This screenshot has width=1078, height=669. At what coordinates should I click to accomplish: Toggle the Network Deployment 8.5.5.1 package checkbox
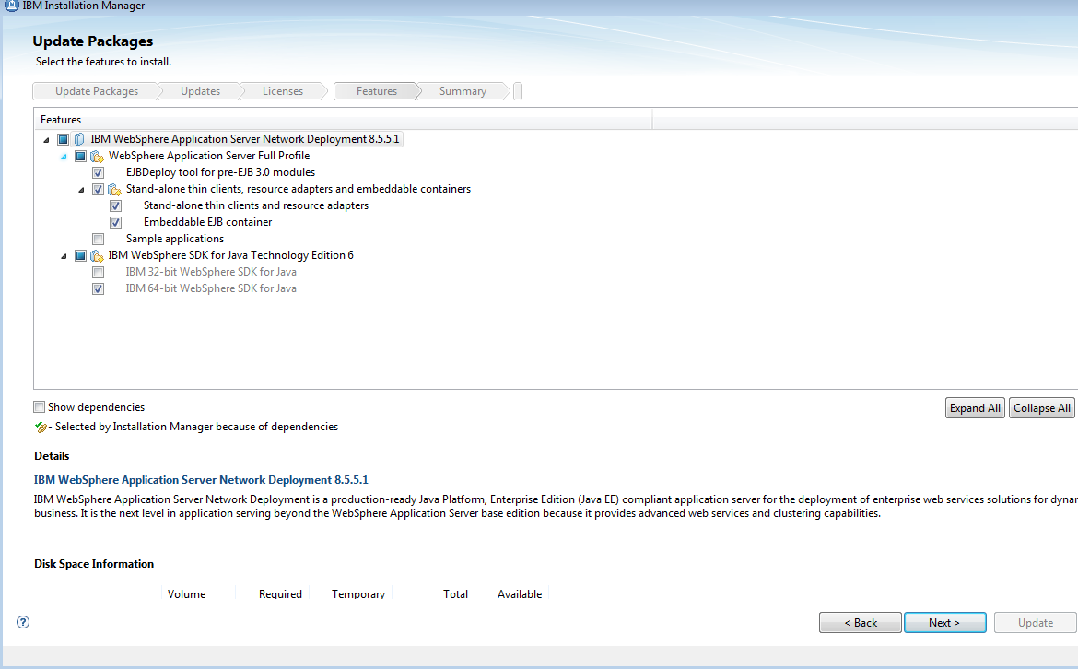click(64, 139)
